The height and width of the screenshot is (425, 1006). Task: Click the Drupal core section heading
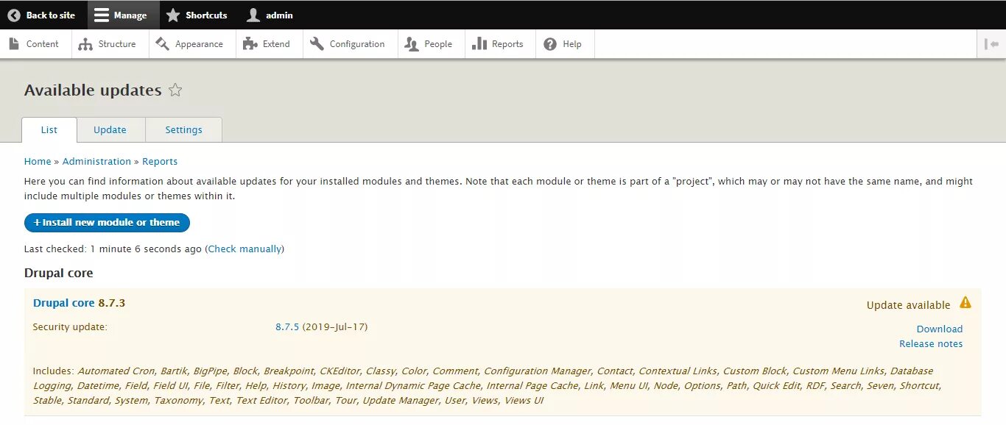pos(59,273)
